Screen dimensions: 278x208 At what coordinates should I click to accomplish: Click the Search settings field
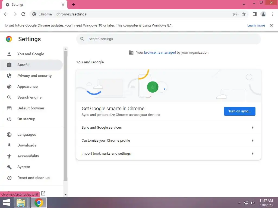click(168, 39)
